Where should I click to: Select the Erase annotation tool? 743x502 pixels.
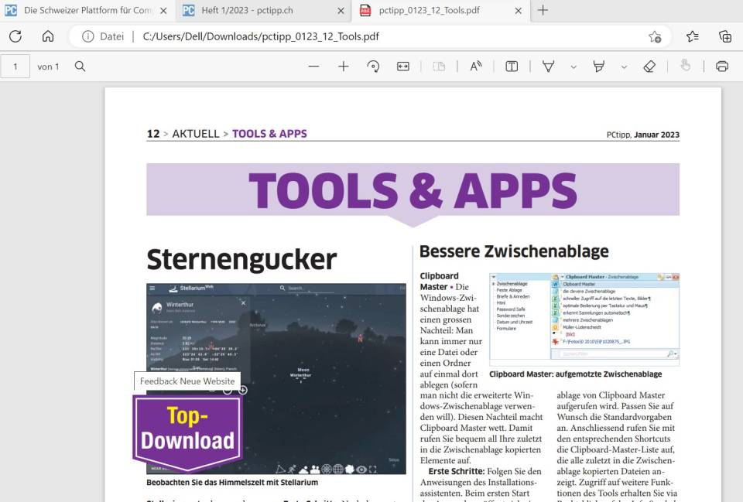pos(649,67)
